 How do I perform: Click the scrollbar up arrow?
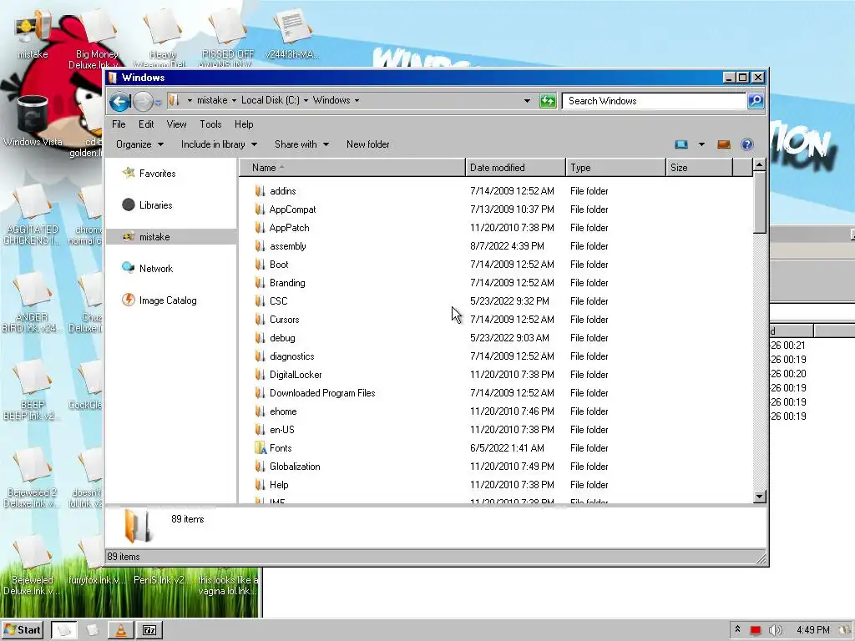click(759, 164)
